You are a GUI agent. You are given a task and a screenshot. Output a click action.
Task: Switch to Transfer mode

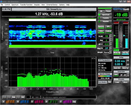[105, 18]
